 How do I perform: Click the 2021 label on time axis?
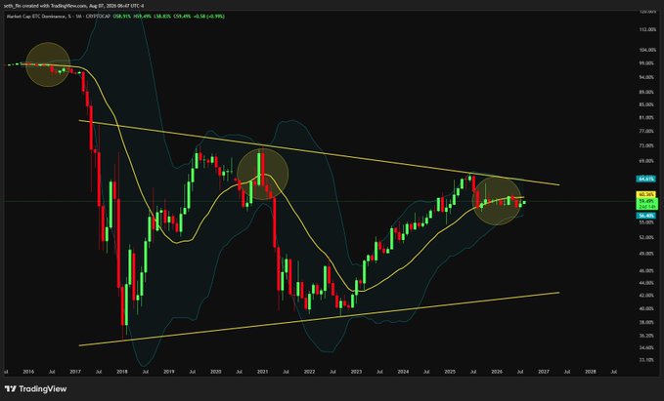262,372
